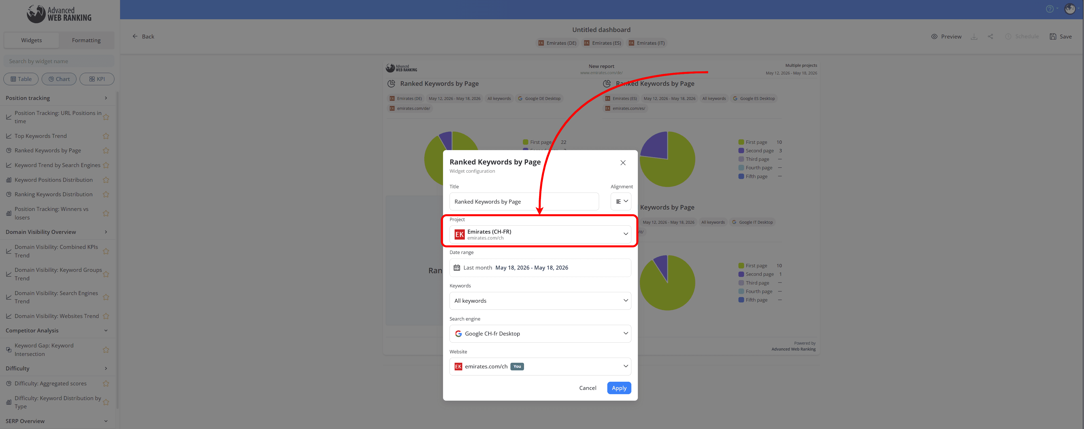Click the Untitled dashboard title

coord(601,30)
